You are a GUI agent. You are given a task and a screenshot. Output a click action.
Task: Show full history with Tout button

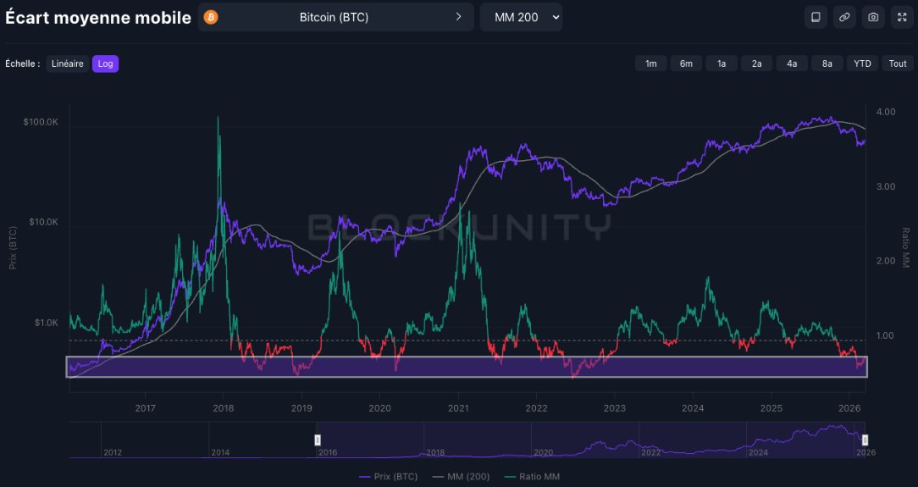pyautogui.click(x=898, y=64)
